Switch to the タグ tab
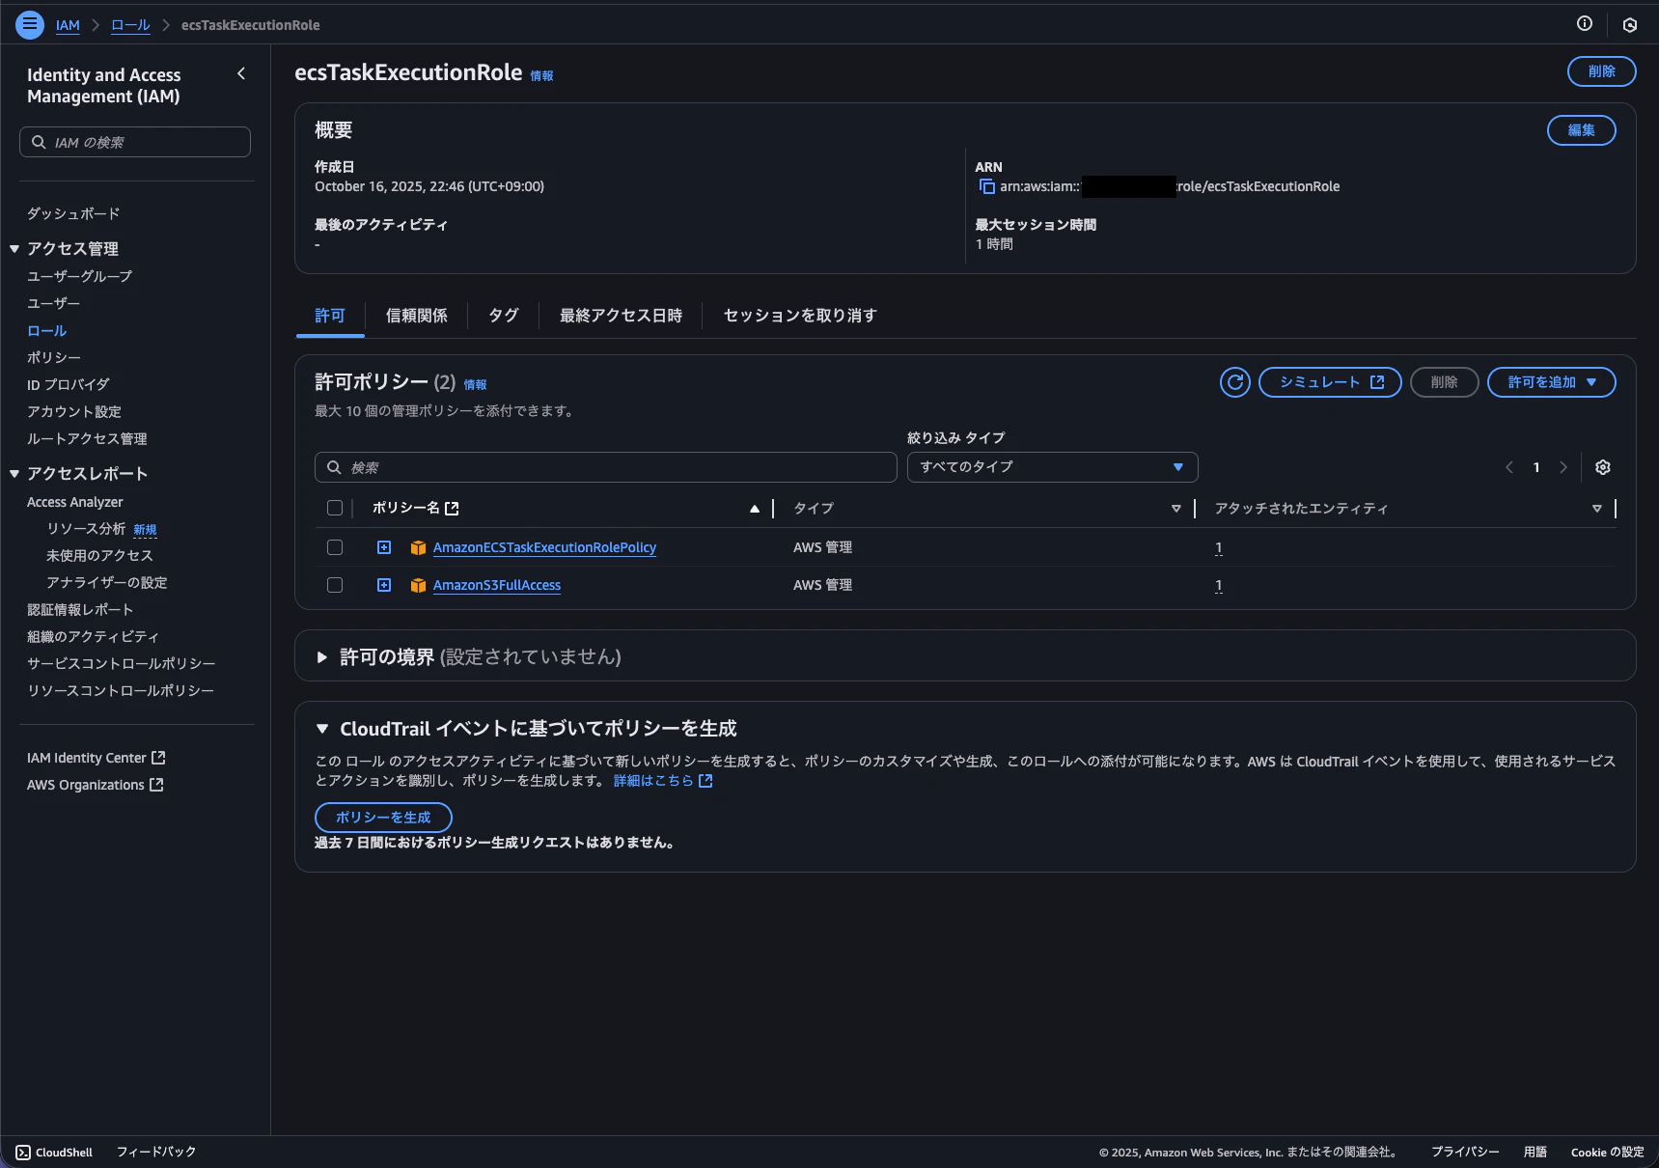This screenshot has height=1168, width=1659. point(503,316)
